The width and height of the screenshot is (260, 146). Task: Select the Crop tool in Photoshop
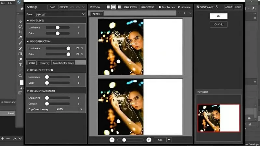point(20,32)
